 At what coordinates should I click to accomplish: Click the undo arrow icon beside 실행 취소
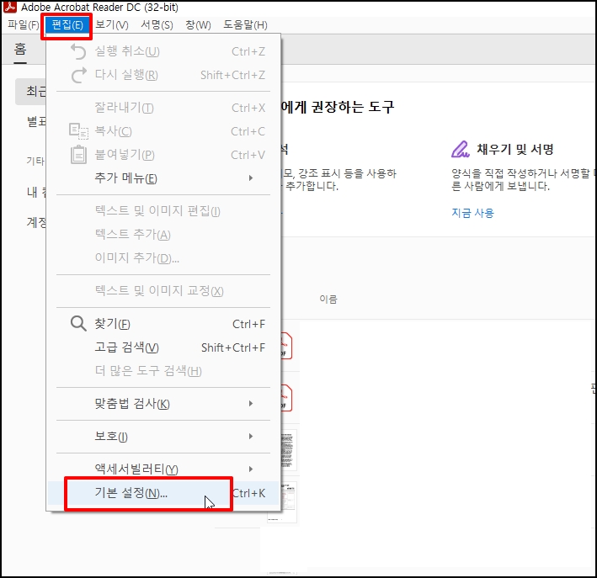point(78,51)
